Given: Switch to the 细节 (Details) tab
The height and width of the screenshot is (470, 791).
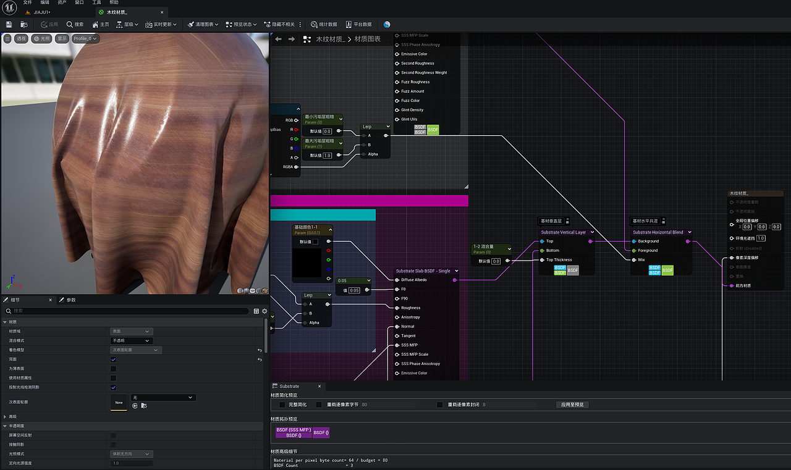Looking at the screenshot, I should (15, 300).
